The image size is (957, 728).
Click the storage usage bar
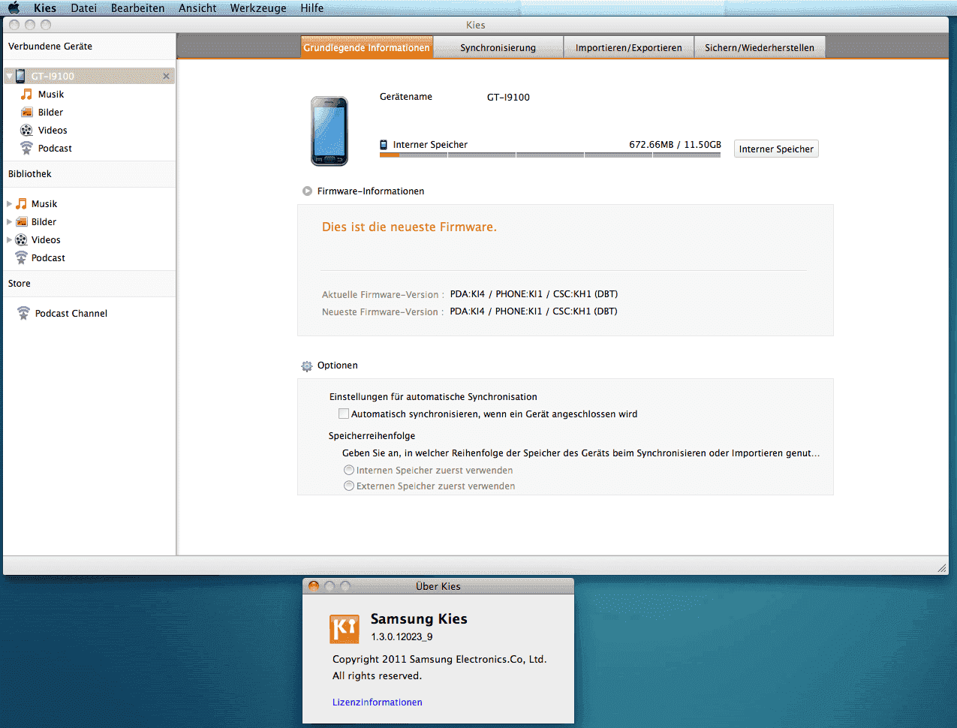coord(549,155)
